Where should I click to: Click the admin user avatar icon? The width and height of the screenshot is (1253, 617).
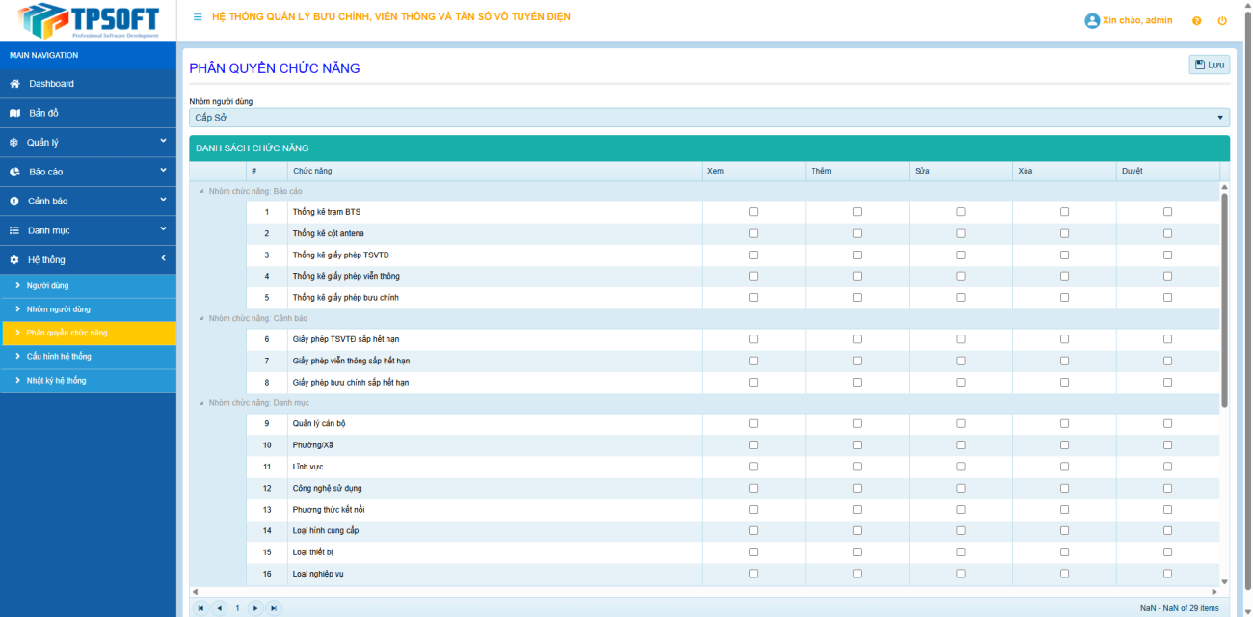point(1092,20)
